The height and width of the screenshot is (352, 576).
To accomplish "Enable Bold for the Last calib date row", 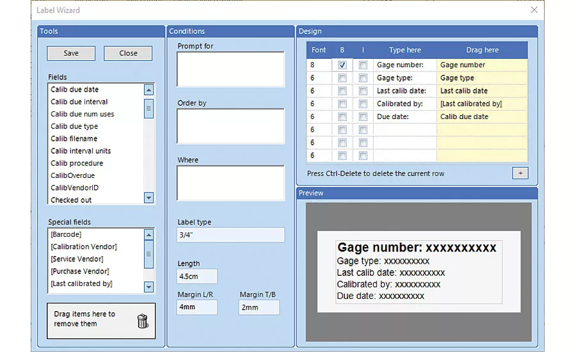I will pos(342,91).
